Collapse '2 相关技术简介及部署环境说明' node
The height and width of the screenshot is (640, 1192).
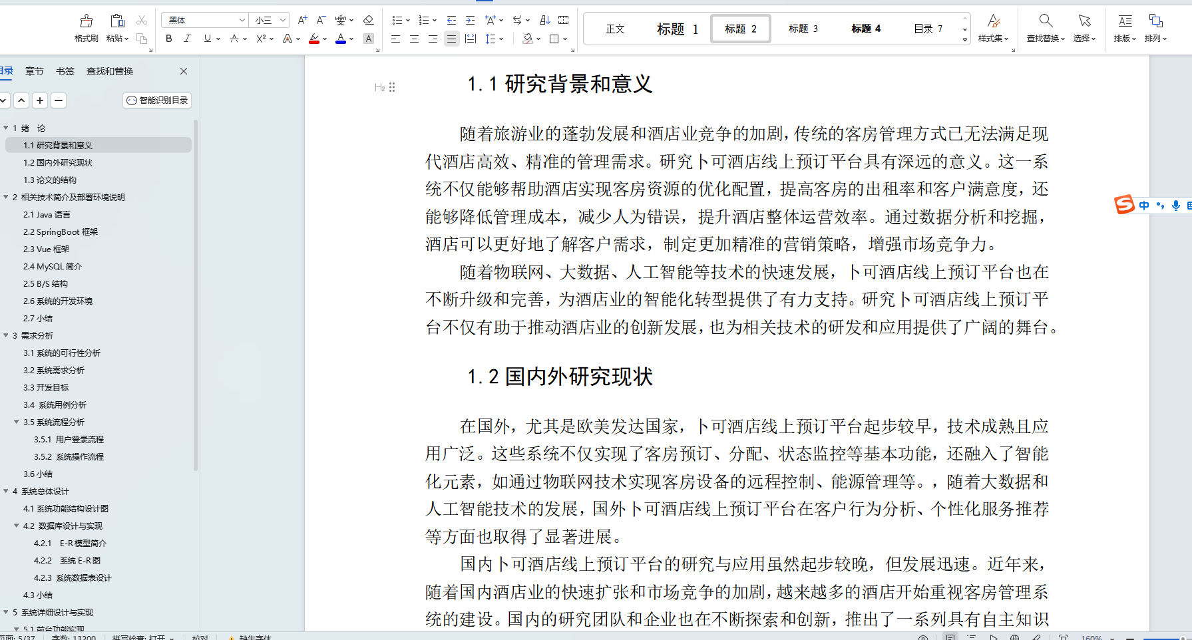[6, 197]
